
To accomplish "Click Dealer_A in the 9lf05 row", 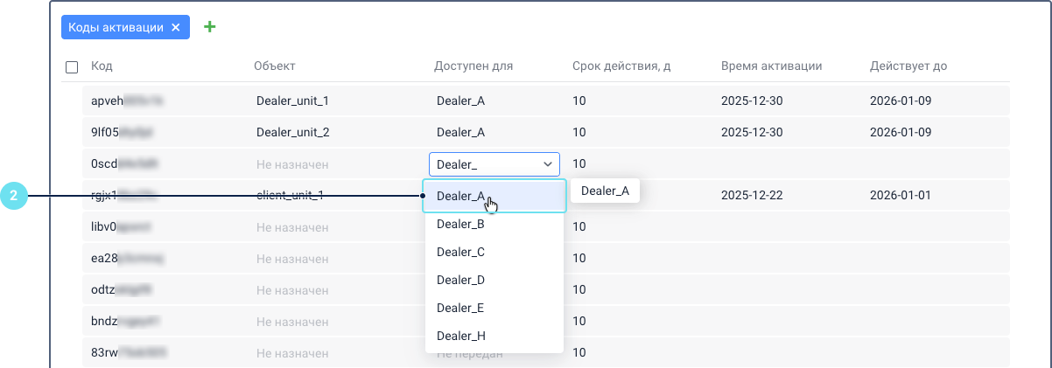I will (x=460, y=132).
